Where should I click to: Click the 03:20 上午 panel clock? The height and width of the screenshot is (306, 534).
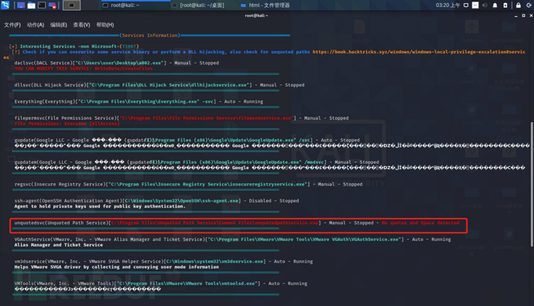[448, 5]
